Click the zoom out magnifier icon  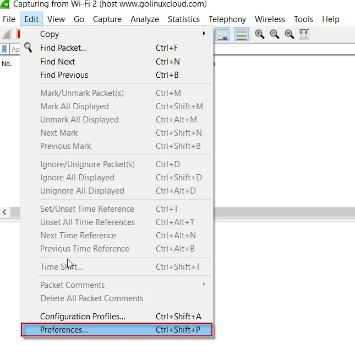point(275,34)
